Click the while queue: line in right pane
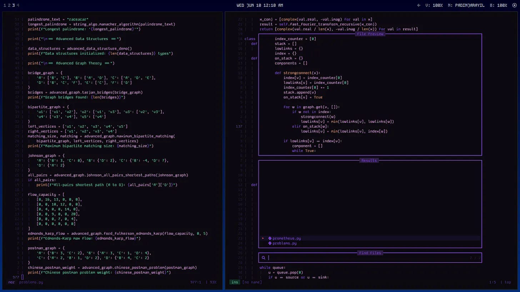This screenshot has height=292, width=520. 272,268
